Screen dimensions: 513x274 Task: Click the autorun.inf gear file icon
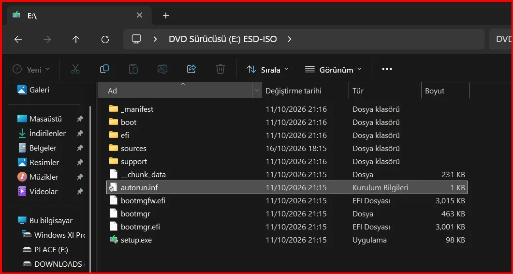pyautogui.click(x=113, y=187)
